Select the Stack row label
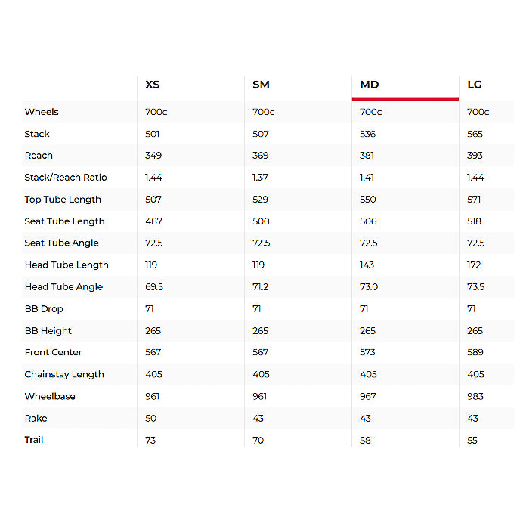 pyautogui.click(x=37, y=134)
